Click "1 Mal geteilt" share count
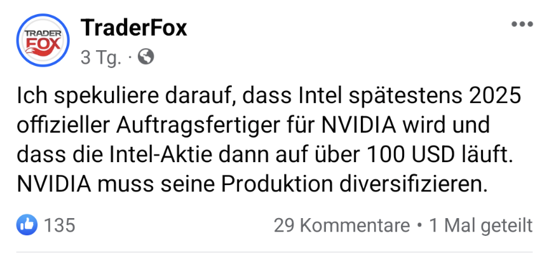 tap(480, 225)
